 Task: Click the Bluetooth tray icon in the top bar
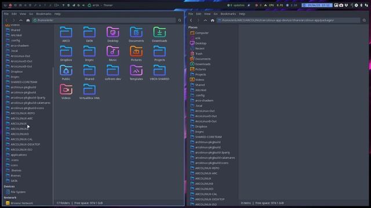click(361, 5)
